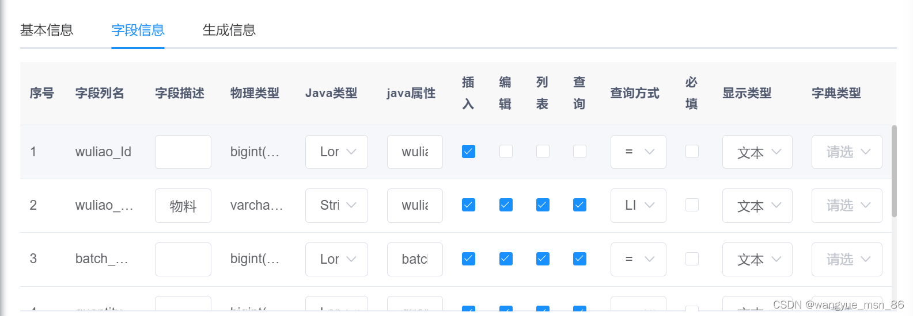Open 字典类型 请选择 dropdown in row 3
The width and height of the screenshot is (913, 316).
point(847,259)
